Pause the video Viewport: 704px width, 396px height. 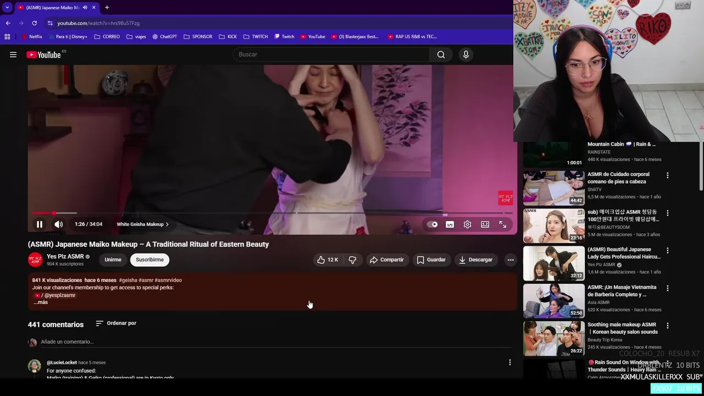[x=40, y=224]
